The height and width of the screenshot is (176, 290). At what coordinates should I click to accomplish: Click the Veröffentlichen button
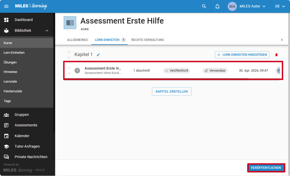[266, 168]
